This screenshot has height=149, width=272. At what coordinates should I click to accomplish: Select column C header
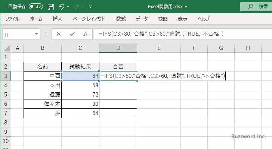(x=80, y=48)
